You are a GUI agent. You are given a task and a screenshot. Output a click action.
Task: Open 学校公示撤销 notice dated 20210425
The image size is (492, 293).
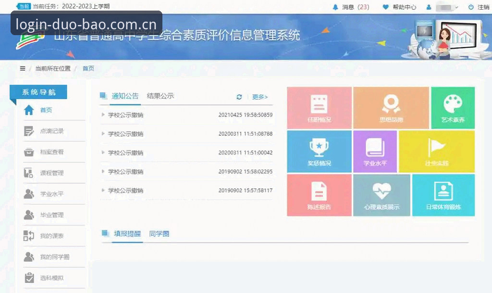click(125, 115)
